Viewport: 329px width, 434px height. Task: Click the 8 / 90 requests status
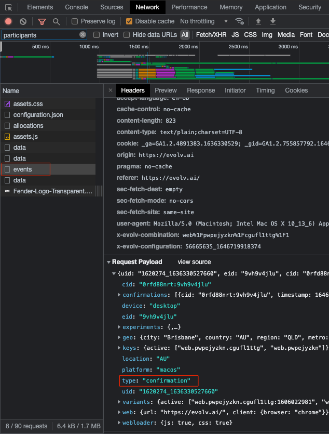26,426
